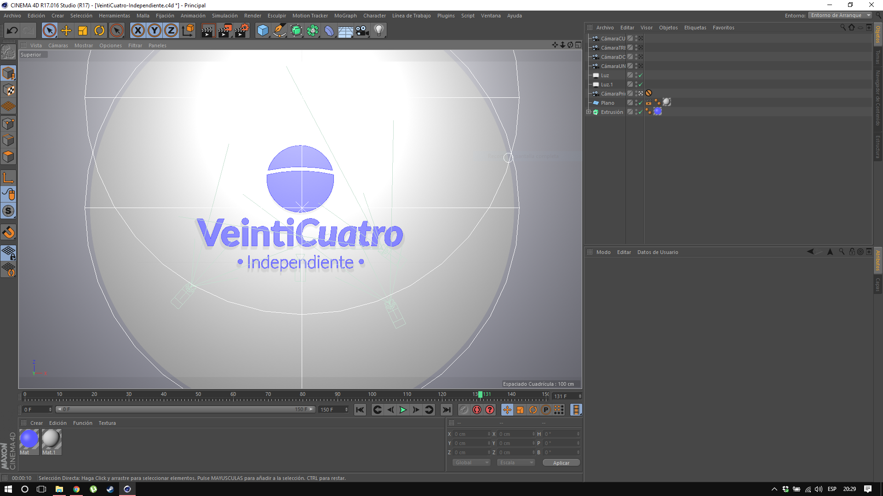This screenshot has height=496, width=883.
Task: Click the Snap magnet icon in left sidebar
Action: pyautogui.click(x=8, y=232)
